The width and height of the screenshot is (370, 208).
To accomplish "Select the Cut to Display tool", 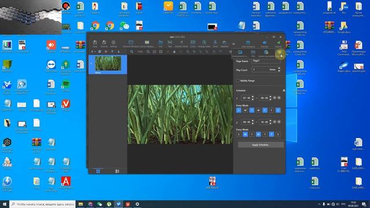I will 147,43.
